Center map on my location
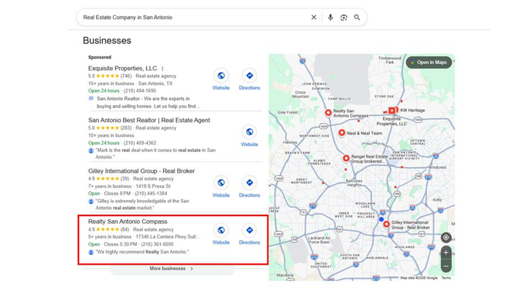The image size is (532, 292). [x=446, y=238]
